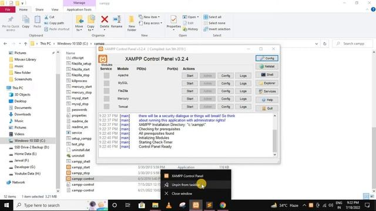
Task: Toggle MySQL service checkbox
Action: (x=106, y=83)
